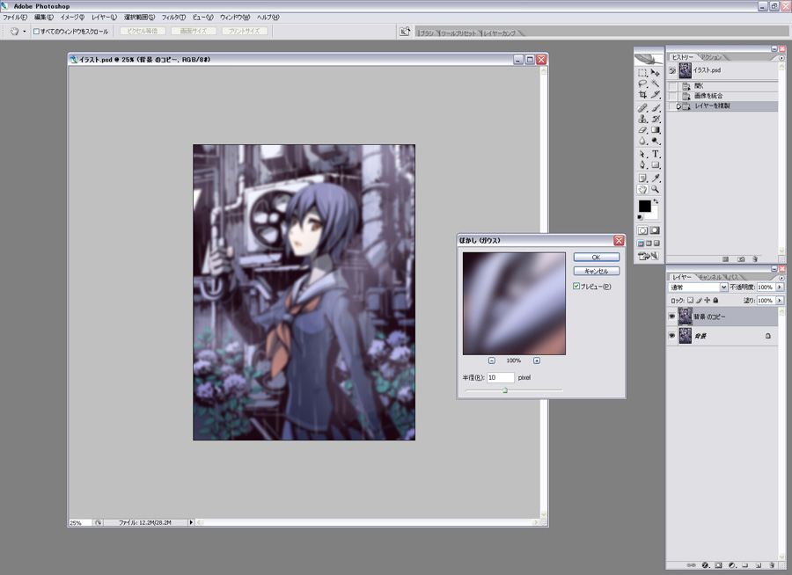Hide the 背景 のコピー layer eye
Image resolution: width=792 pixels, height=575 pixels.
(671, 317)
